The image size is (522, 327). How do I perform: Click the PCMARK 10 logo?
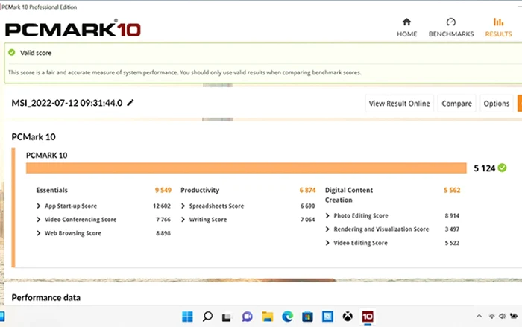click(73, 29)
